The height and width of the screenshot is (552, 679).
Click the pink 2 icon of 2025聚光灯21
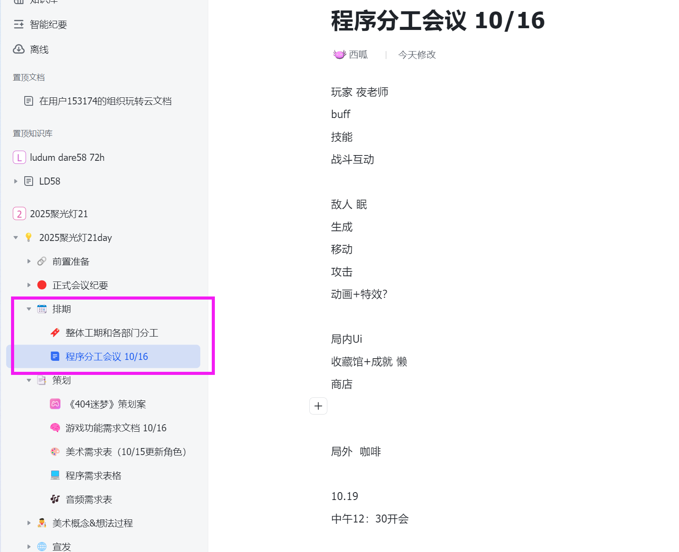(19, 214)
